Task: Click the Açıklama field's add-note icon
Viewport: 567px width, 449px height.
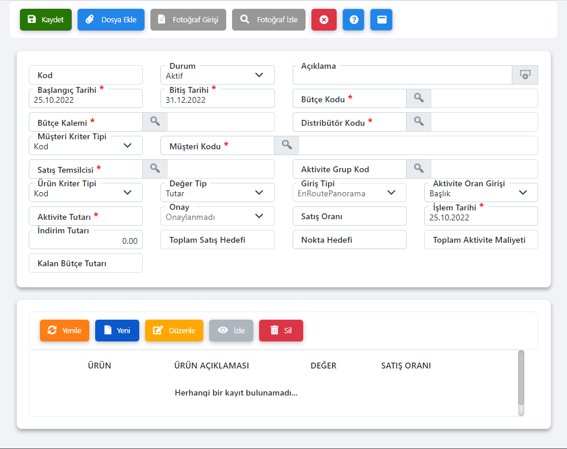Action: 525,75
